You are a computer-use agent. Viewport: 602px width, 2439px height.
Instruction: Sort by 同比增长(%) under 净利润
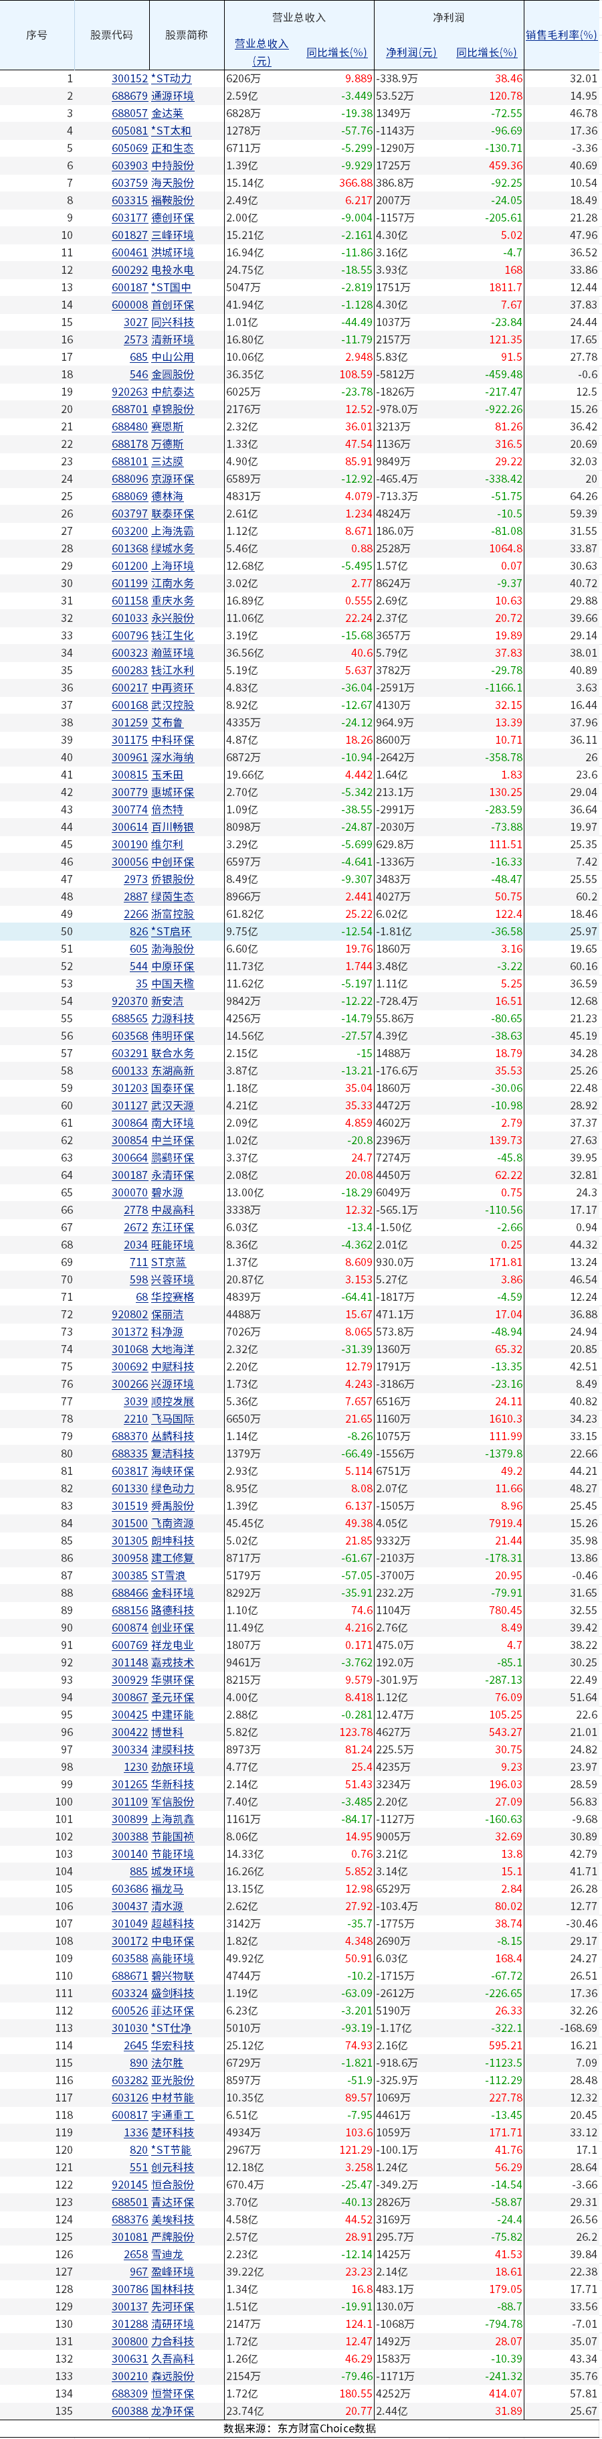click(486, 53)
